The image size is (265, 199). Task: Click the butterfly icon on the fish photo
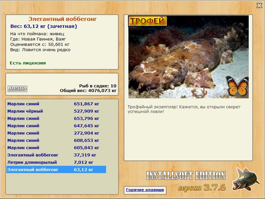point(237,86)
